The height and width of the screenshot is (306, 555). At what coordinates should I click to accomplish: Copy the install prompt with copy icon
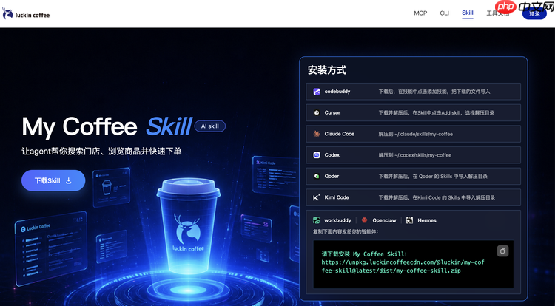pyautogui.click(x=502, y=251)
